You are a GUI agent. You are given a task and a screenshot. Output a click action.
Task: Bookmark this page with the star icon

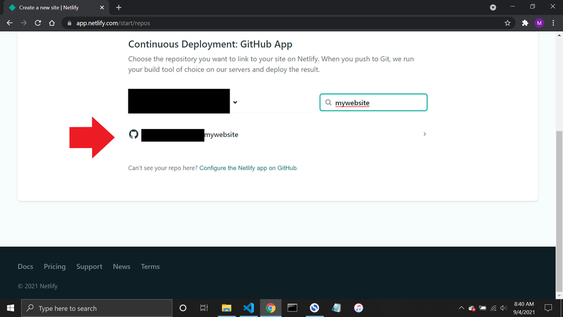tap(507, 23)
